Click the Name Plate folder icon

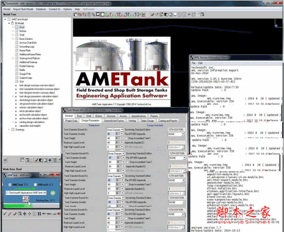17,51
